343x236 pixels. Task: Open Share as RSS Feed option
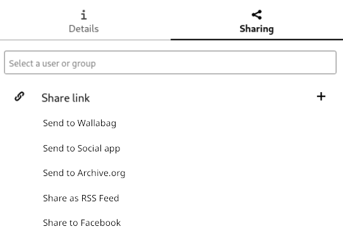click(x=81, y=198)
